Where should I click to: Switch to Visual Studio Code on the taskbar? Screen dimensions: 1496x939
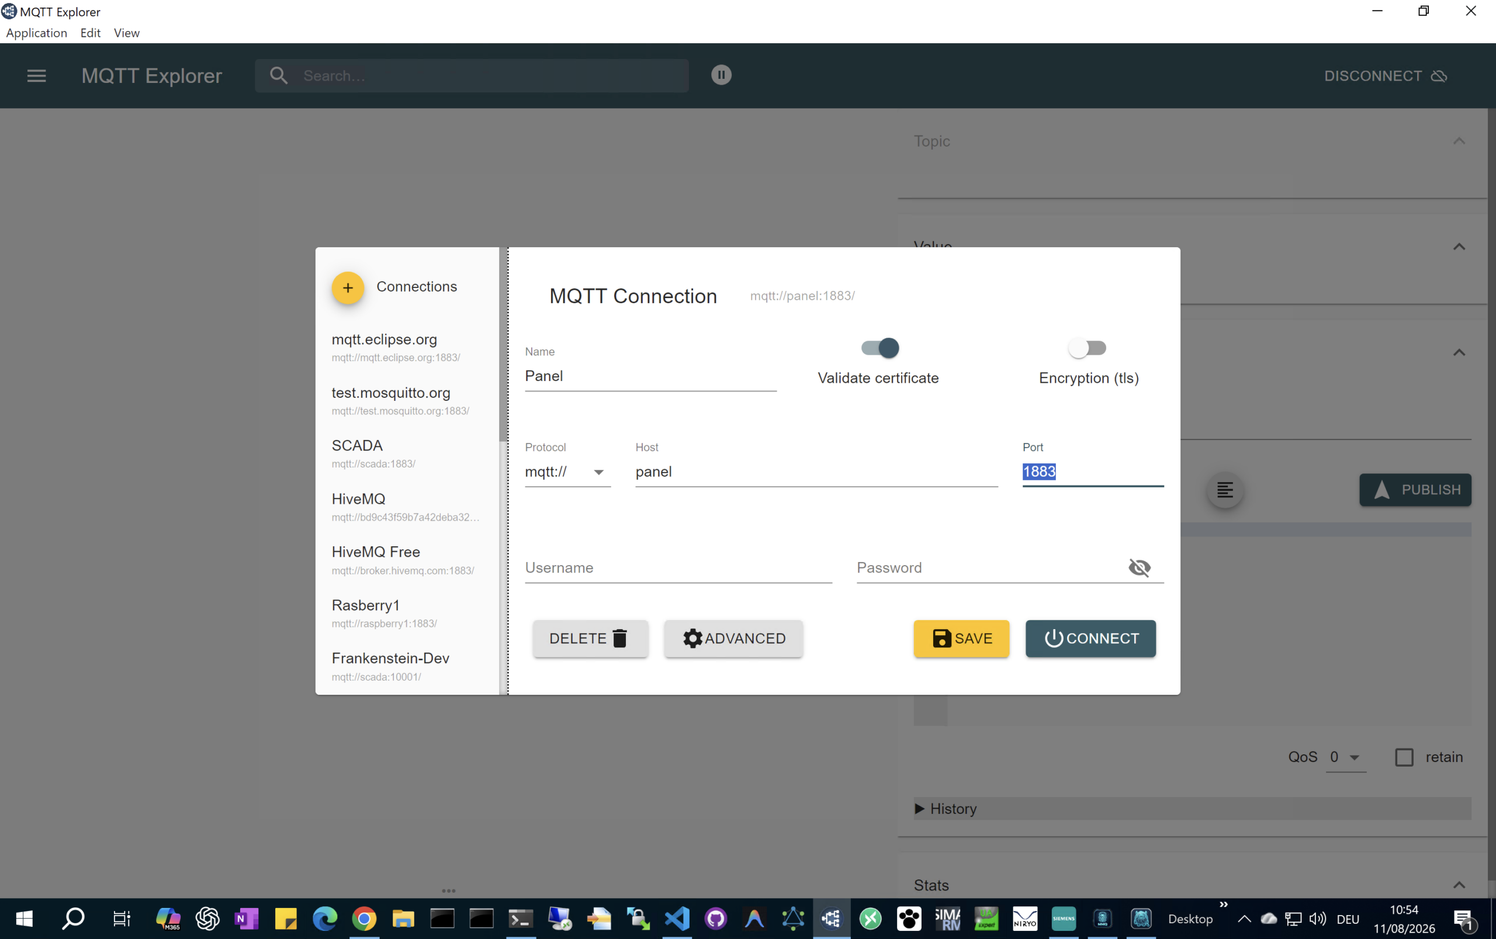(x=677, y=919)
